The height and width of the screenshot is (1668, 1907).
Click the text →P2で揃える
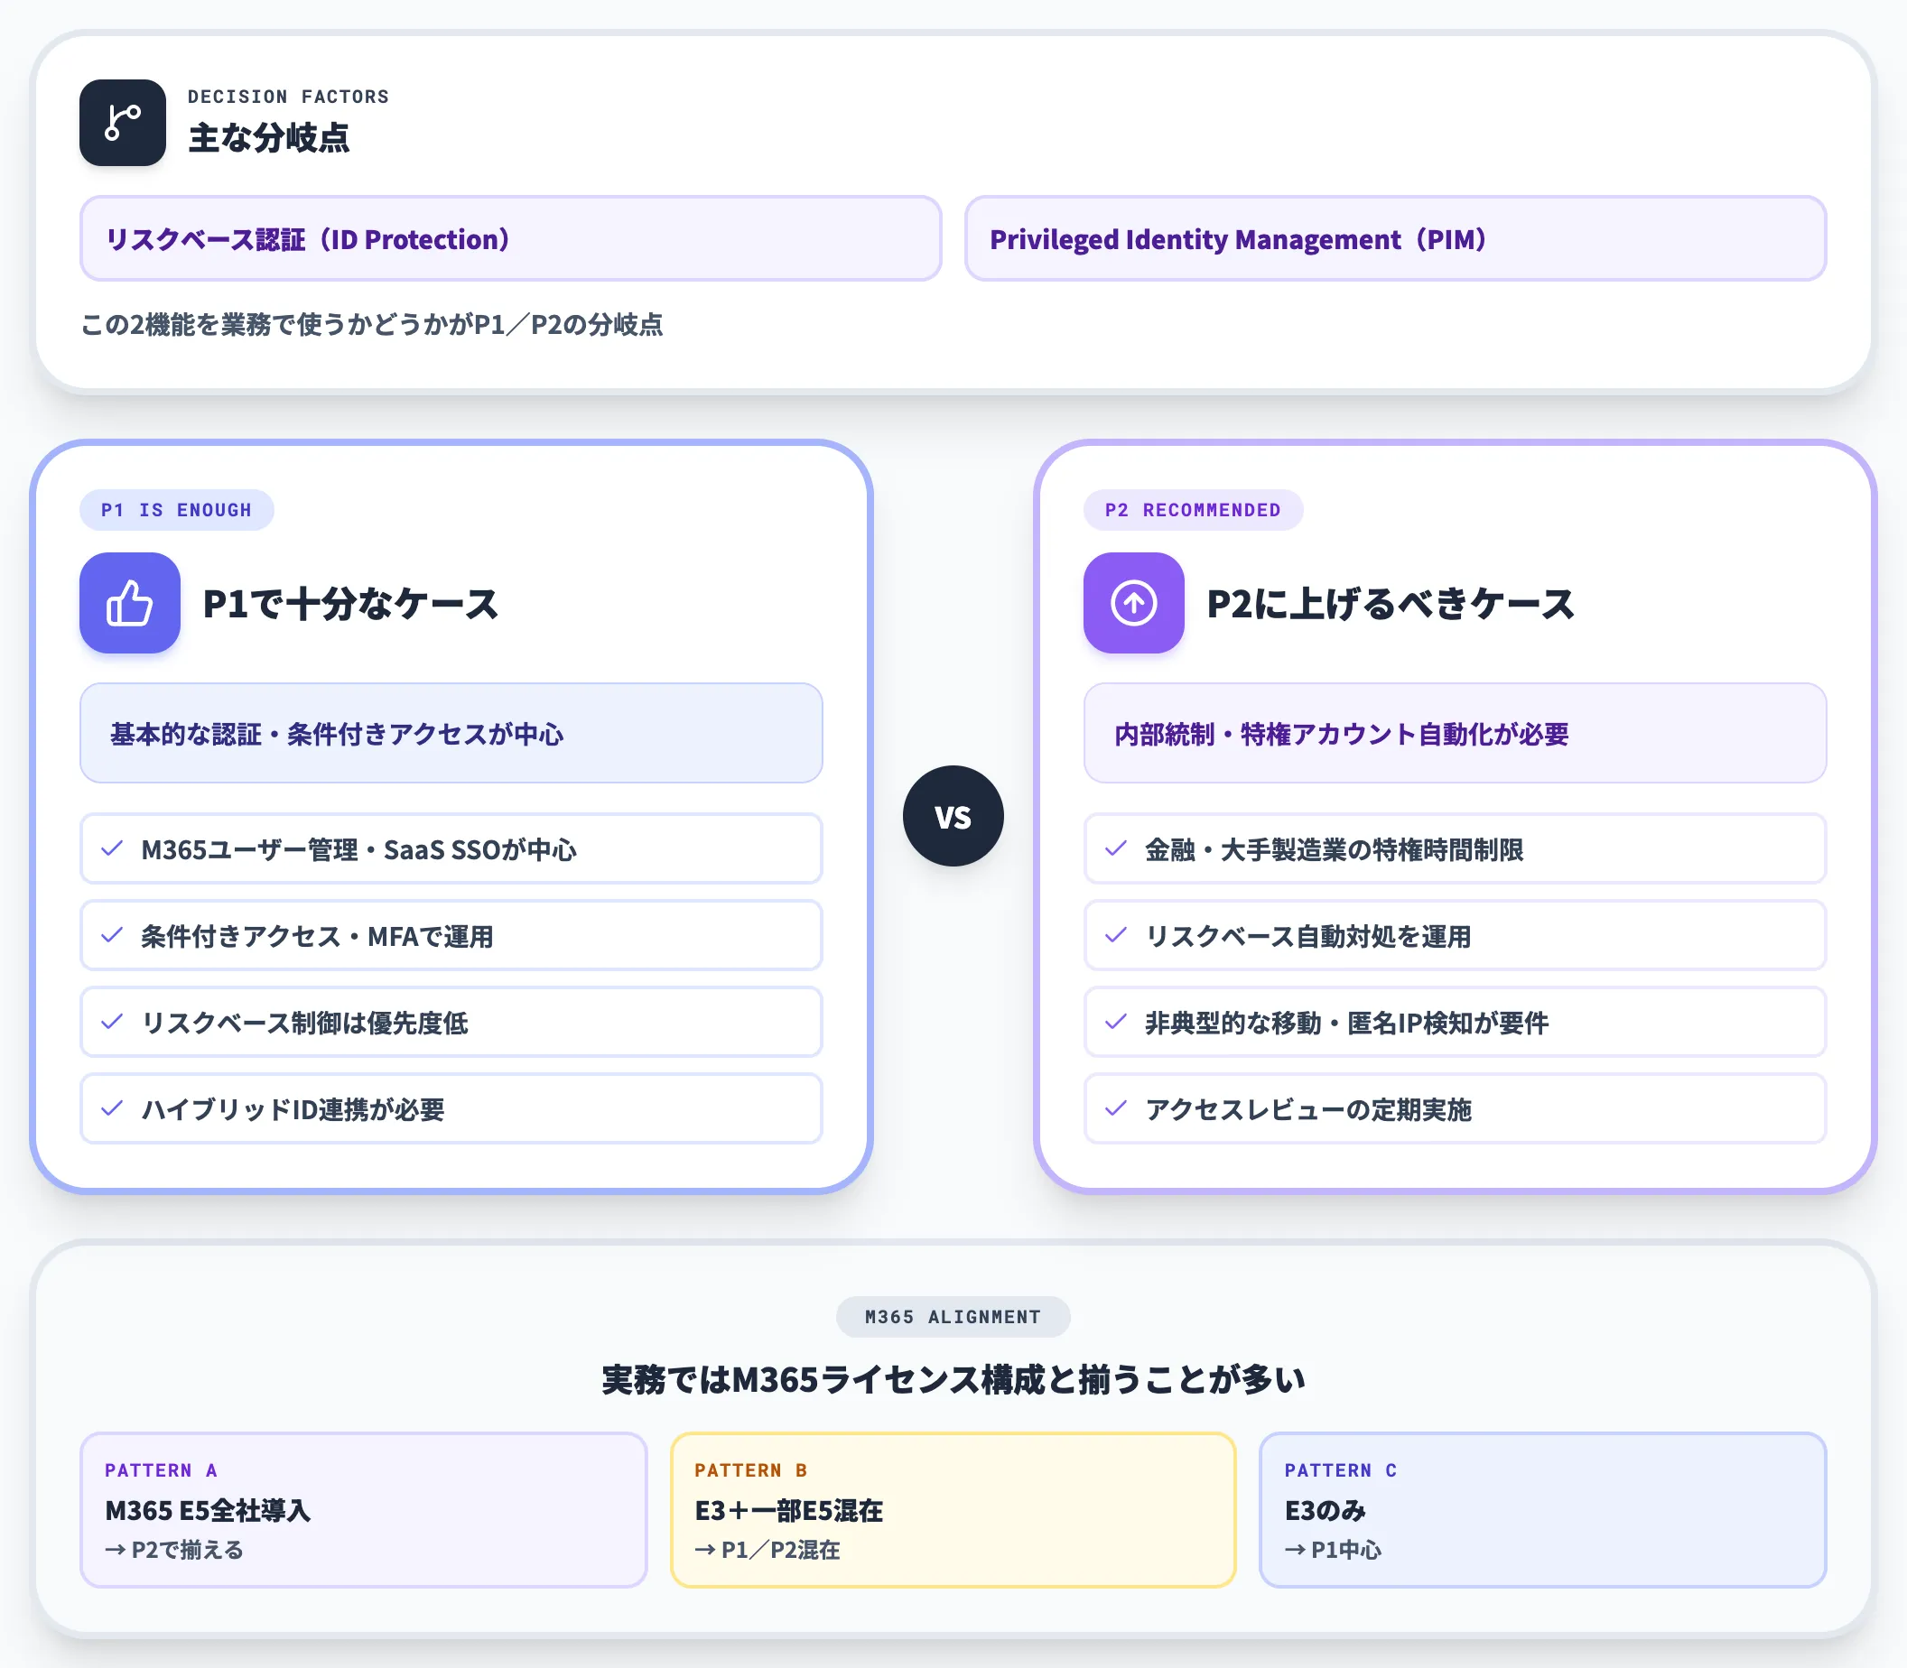174,1550
